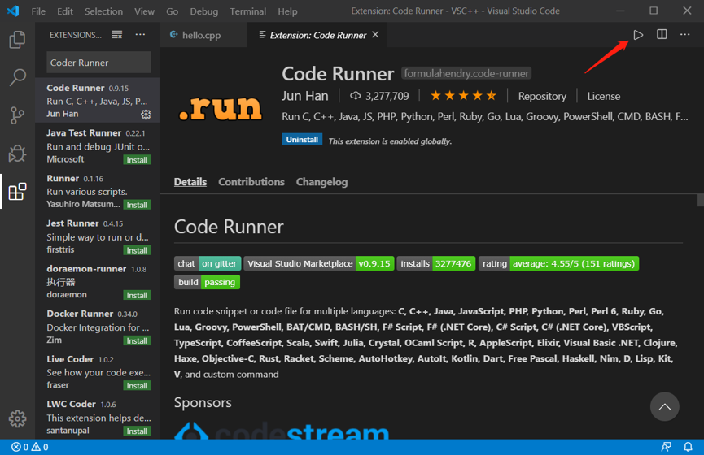The width and height of the screenshot is (704, 455).
Task: Install the Live Coder extension
Action: click(137, 385)
